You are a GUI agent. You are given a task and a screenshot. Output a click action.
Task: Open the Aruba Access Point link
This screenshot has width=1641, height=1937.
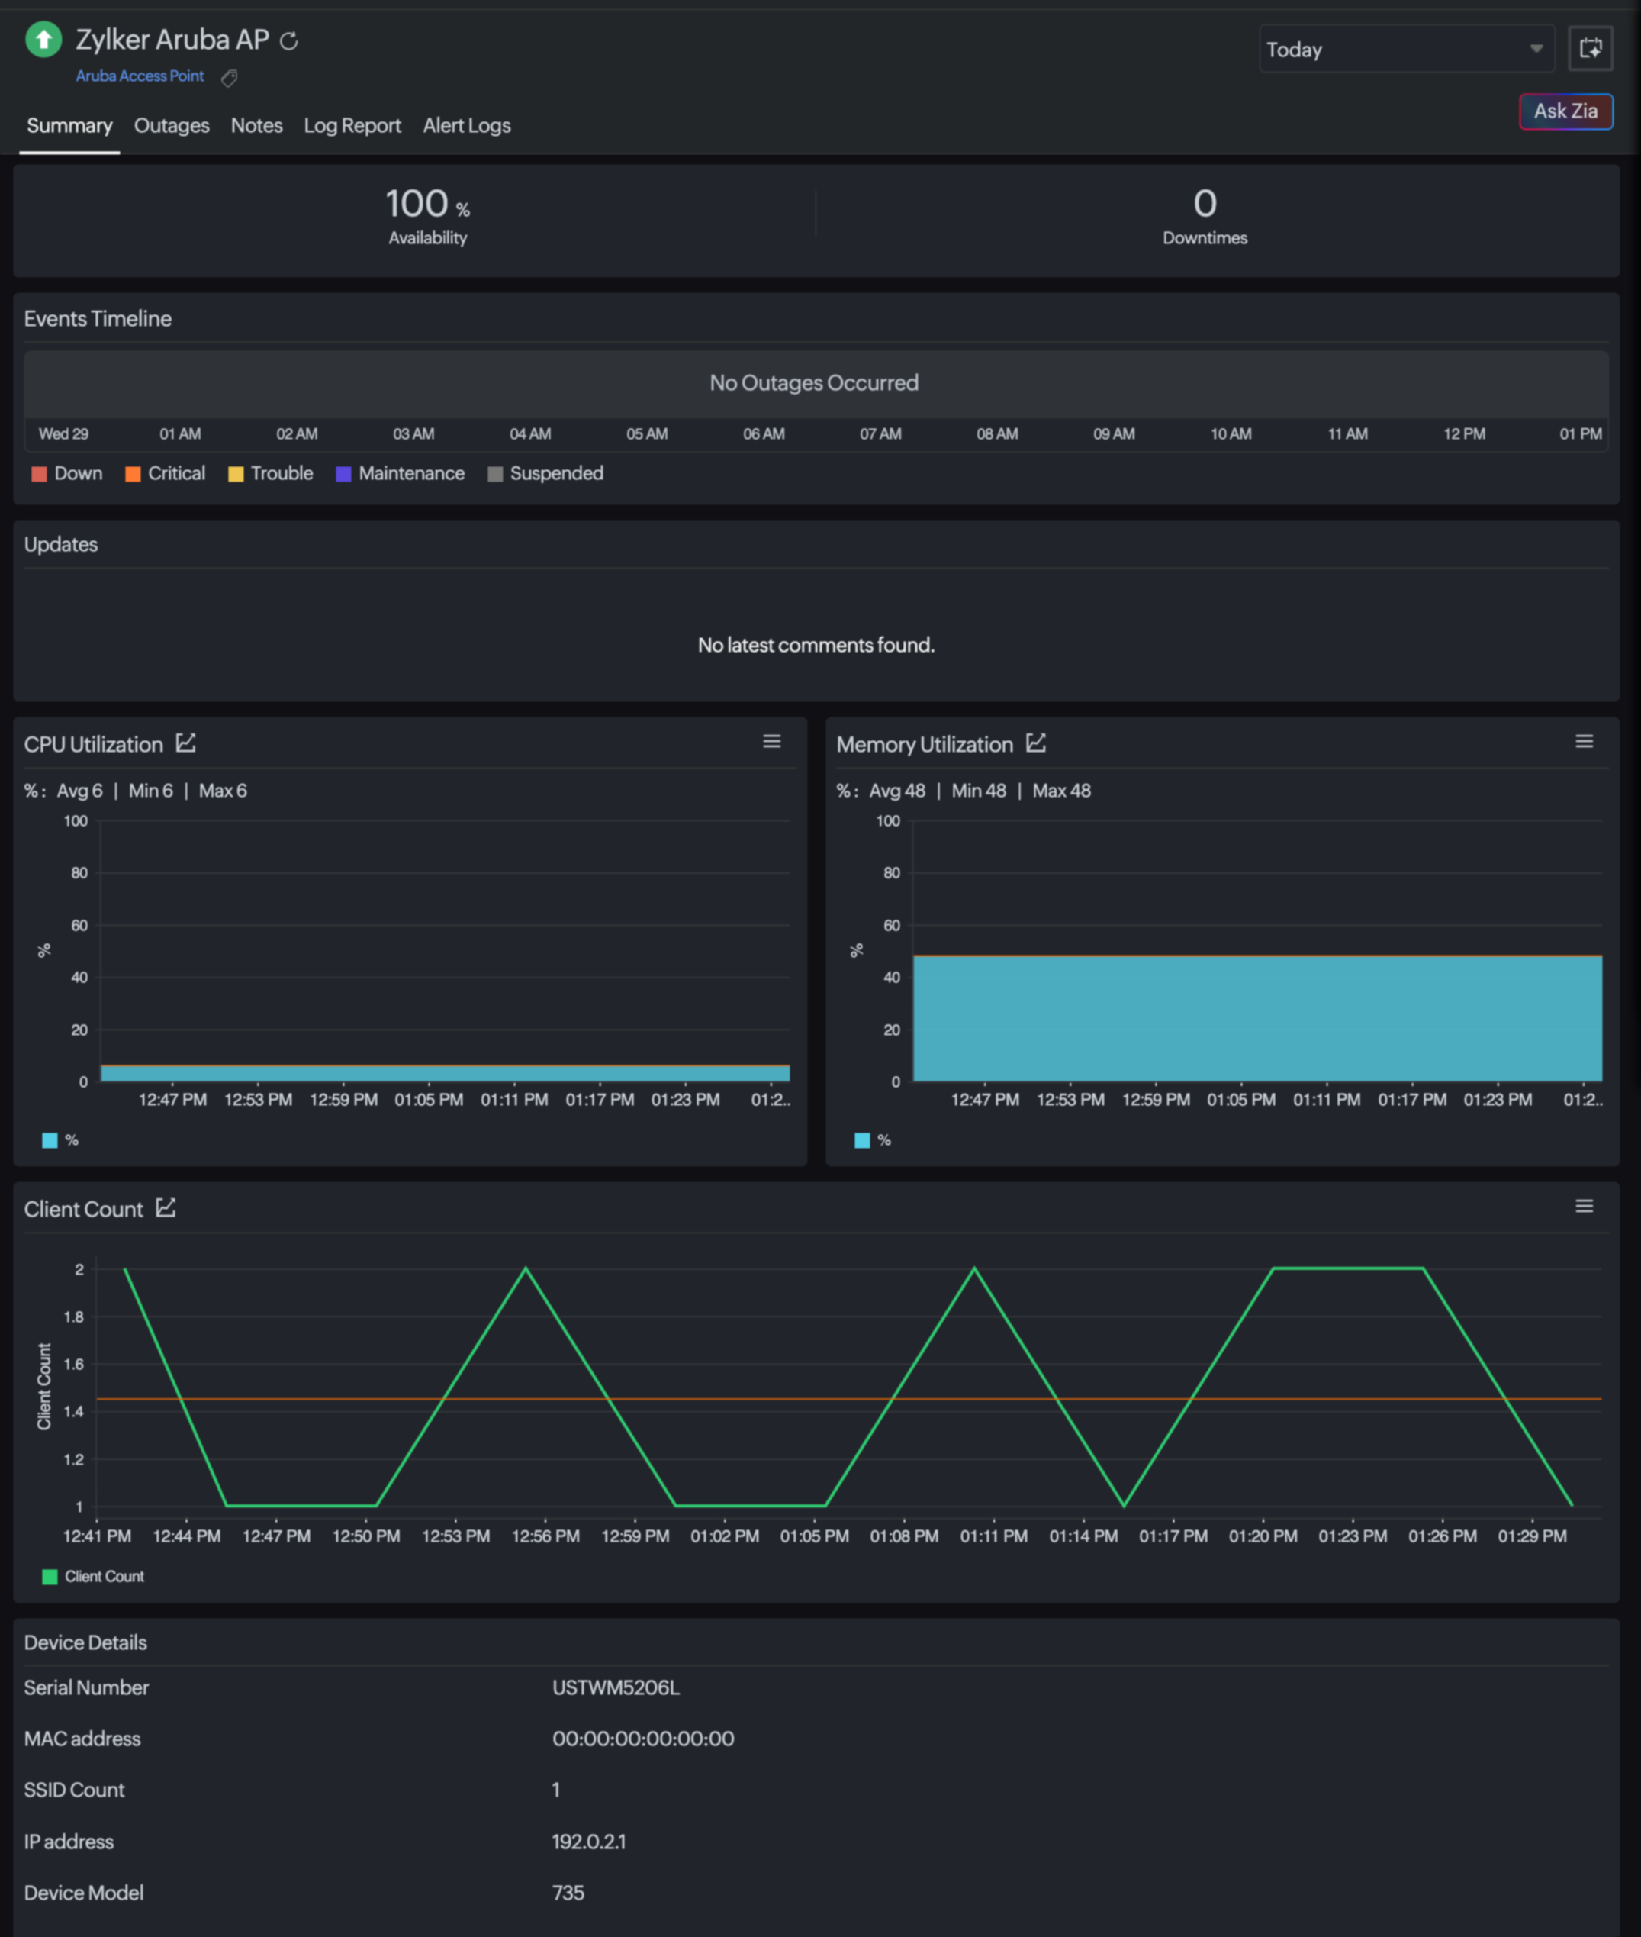tap(140, 76)
